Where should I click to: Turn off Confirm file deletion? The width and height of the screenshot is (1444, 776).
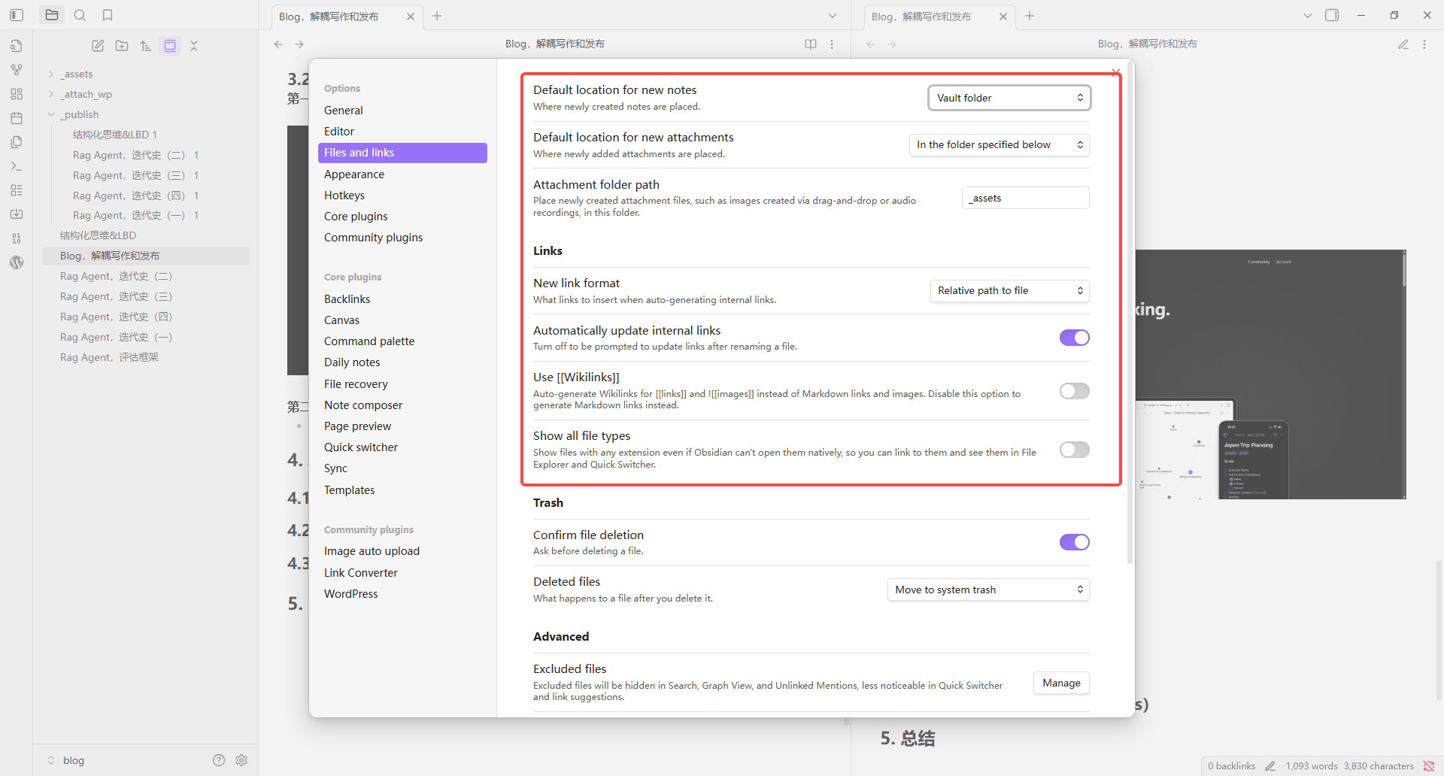pos(1074,542)
